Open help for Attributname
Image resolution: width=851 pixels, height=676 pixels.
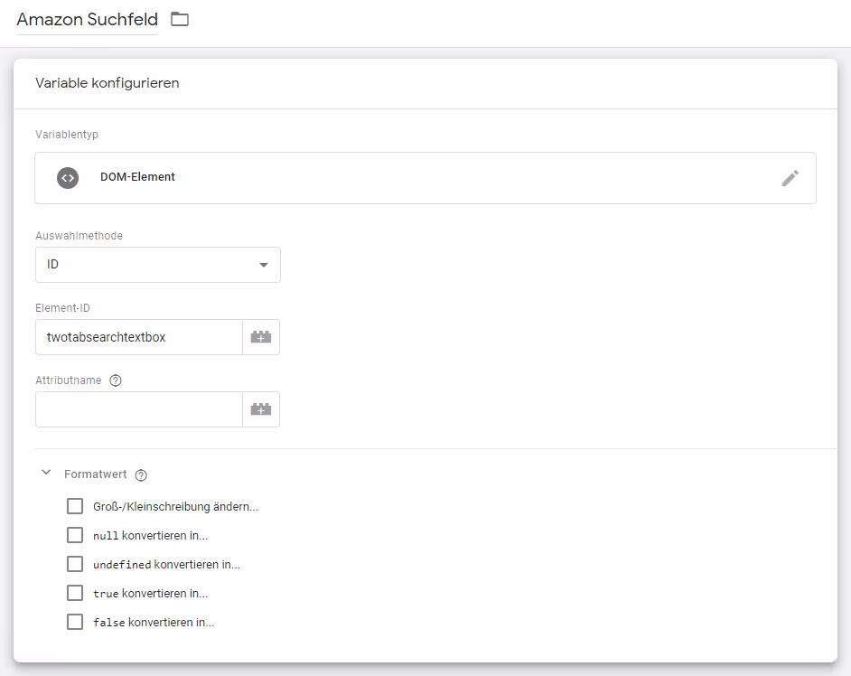tap(116, 380)
